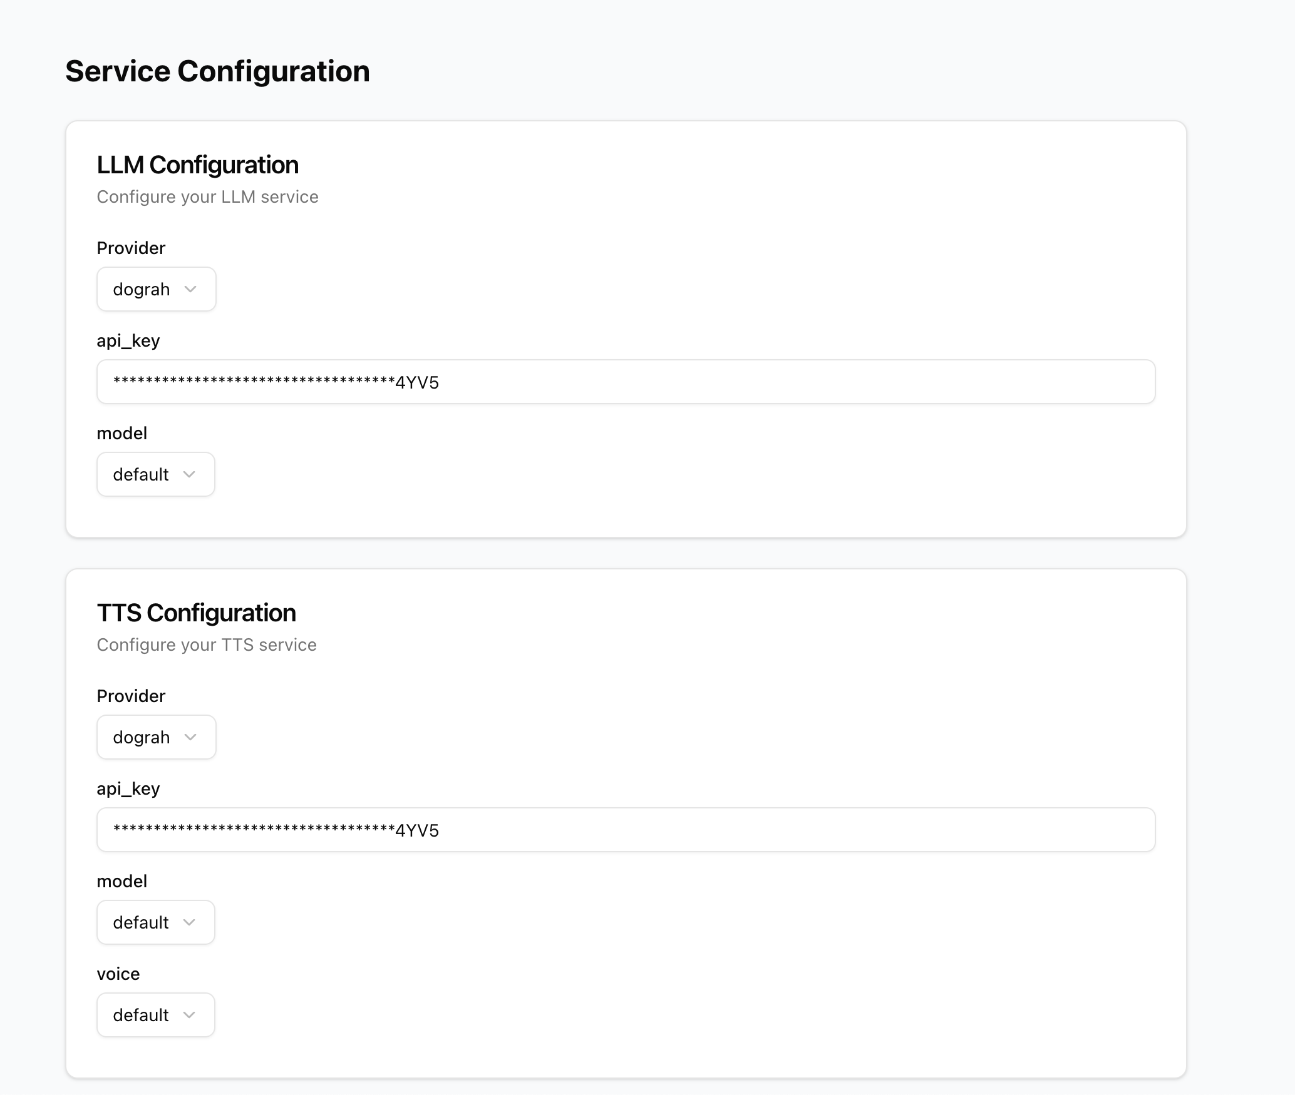Viewport: 1295px width, 1095px height.
Task: Click the Service Configuration page heading
Action: coord(217,71)
